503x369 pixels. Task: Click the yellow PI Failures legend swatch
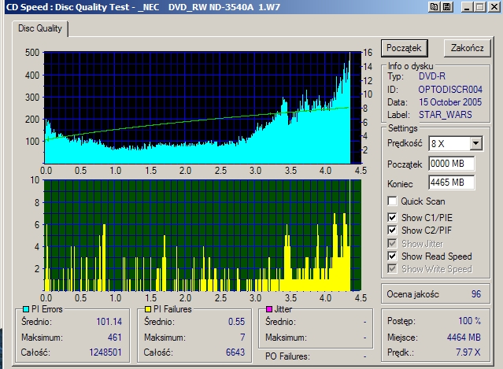coord(148,309)
